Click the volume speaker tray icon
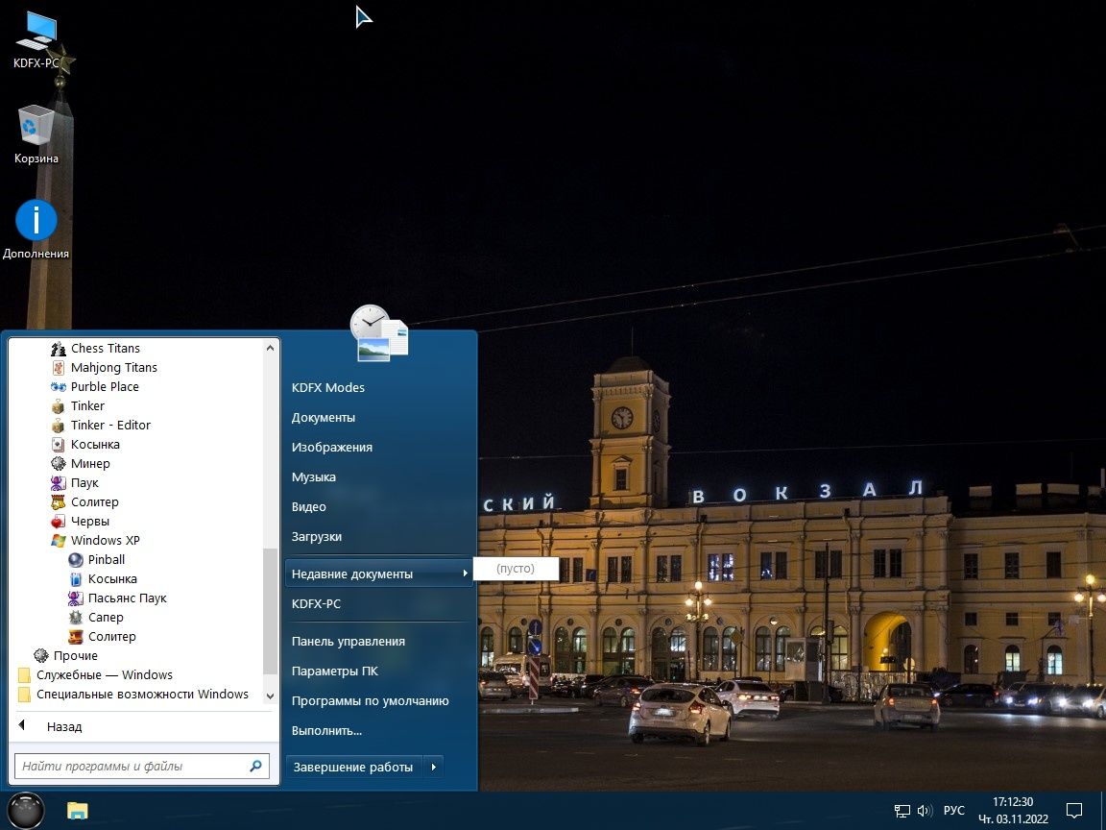This screenshot has width=1106, height=830. pyautogui.click(x=925, y=811)
